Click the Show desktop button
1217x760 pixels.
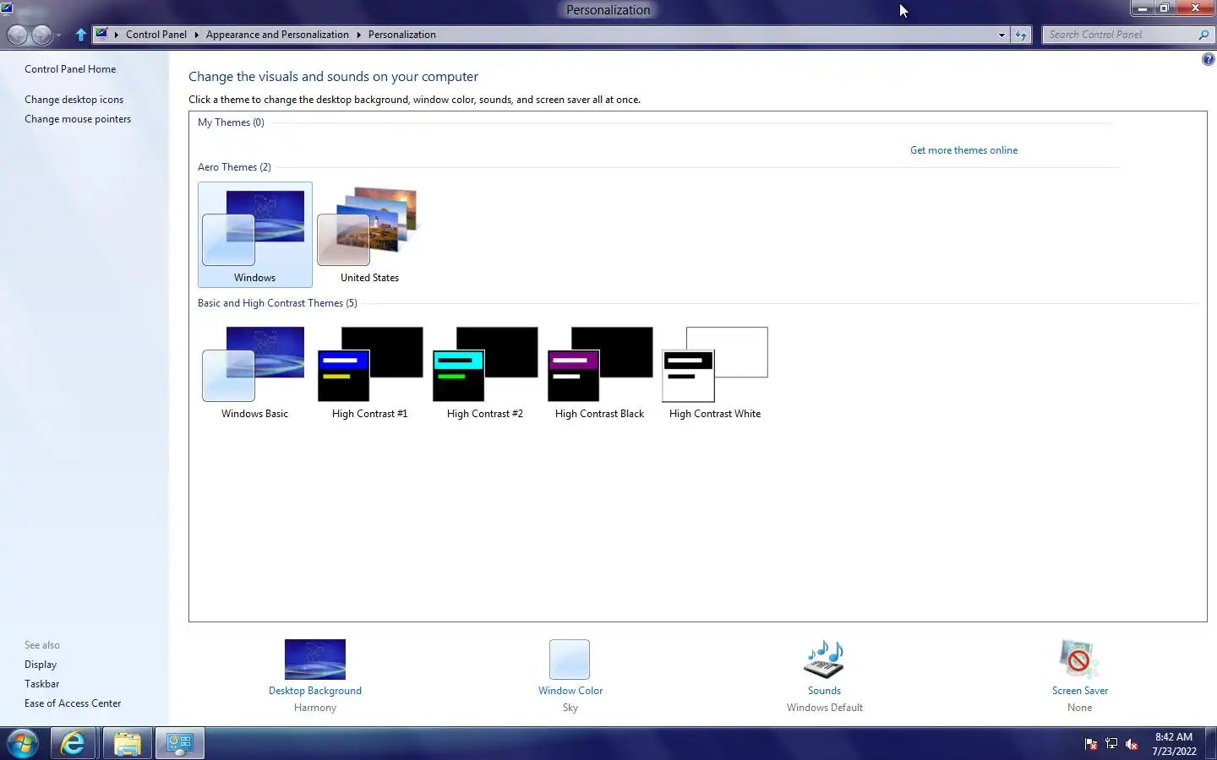pyautogui.click(x=1211, y=744)
